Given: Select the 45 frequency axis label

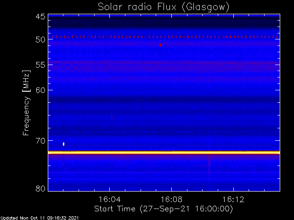Looking at the screenshot, I should tap(40, 16).
